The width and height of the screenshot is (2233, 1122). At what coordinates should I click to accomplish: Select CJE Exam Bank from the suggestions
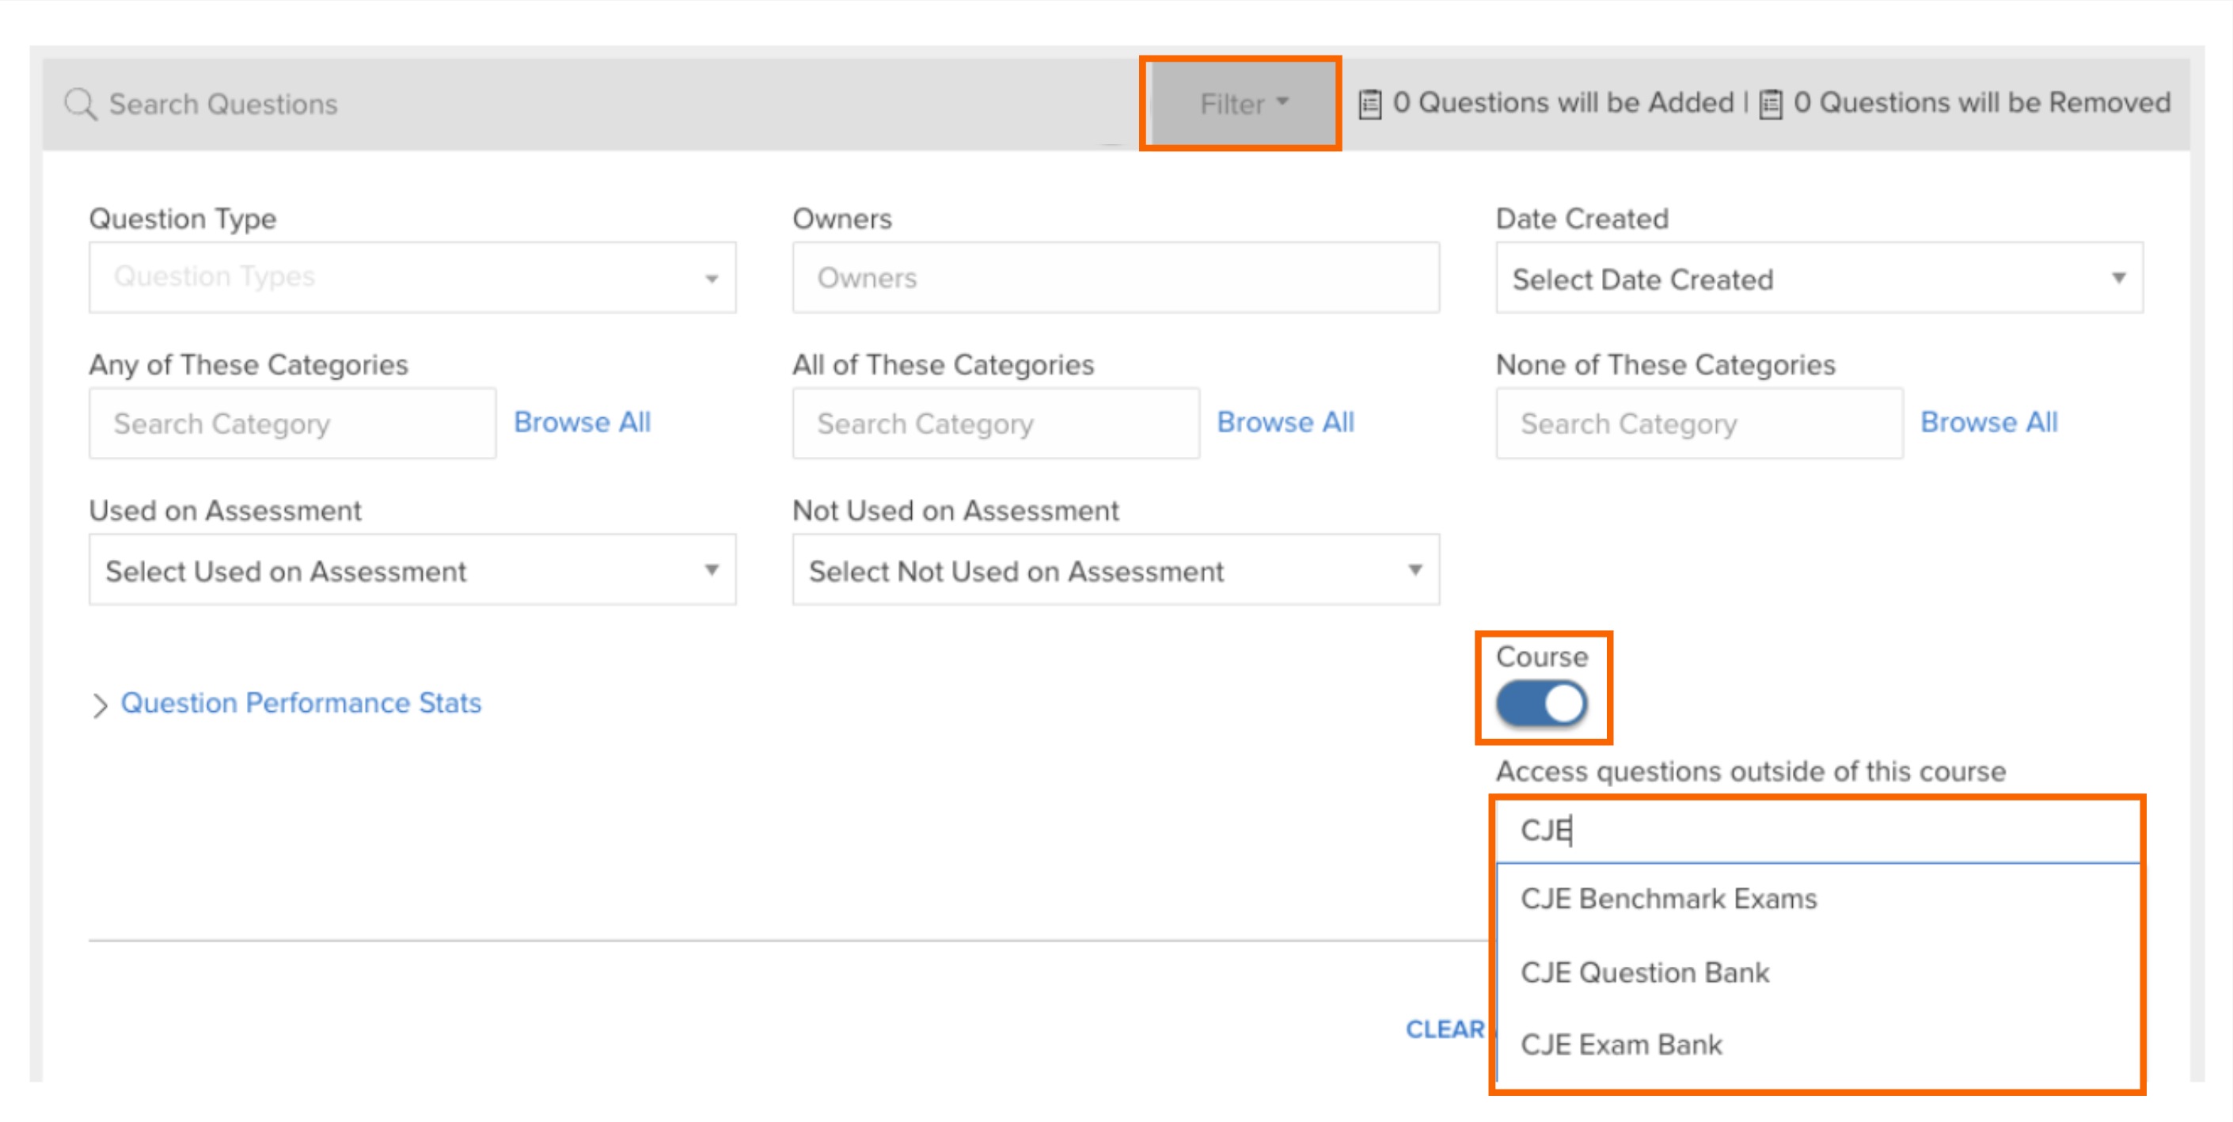click(1620, 1044)
